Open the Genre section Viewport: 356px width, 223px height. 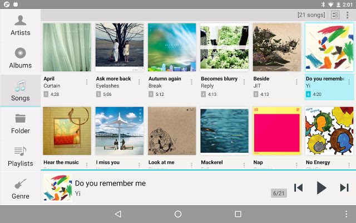[x=20, y=189]
